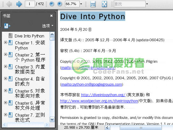Open the 查找 search options dropdown
Image resolution: width=173 pixels, height=130 pixels.
[x=147, y=4]
